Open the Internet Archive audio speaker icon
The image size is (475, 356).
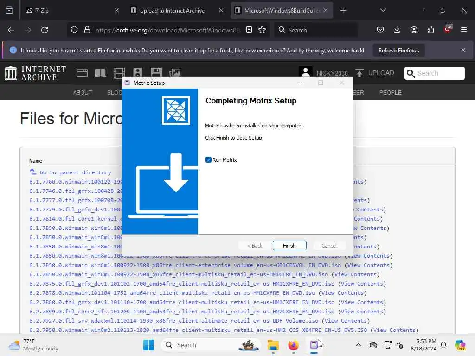coord(137,73)
